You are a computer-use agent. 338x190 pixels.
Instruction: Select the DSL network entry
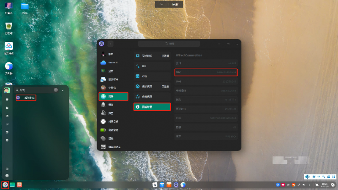pos(152,66)
